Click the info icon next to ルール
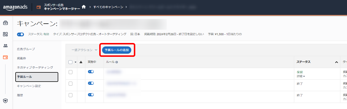 117,62
